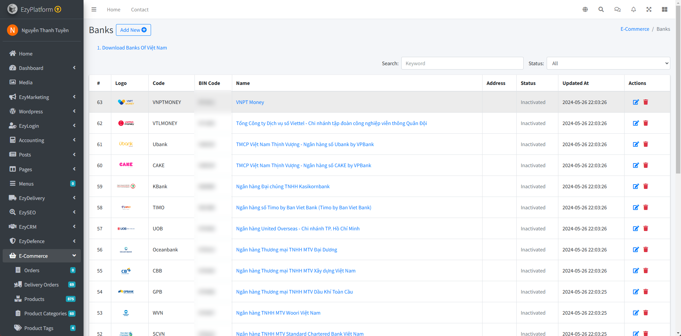Open the notifications bell

[633, 9]
